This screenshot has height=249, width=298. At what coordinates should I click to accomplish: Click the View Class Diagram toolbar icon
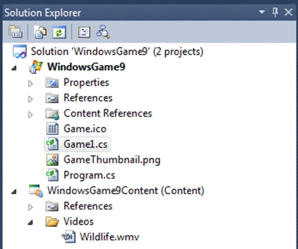tap(103, 32)
